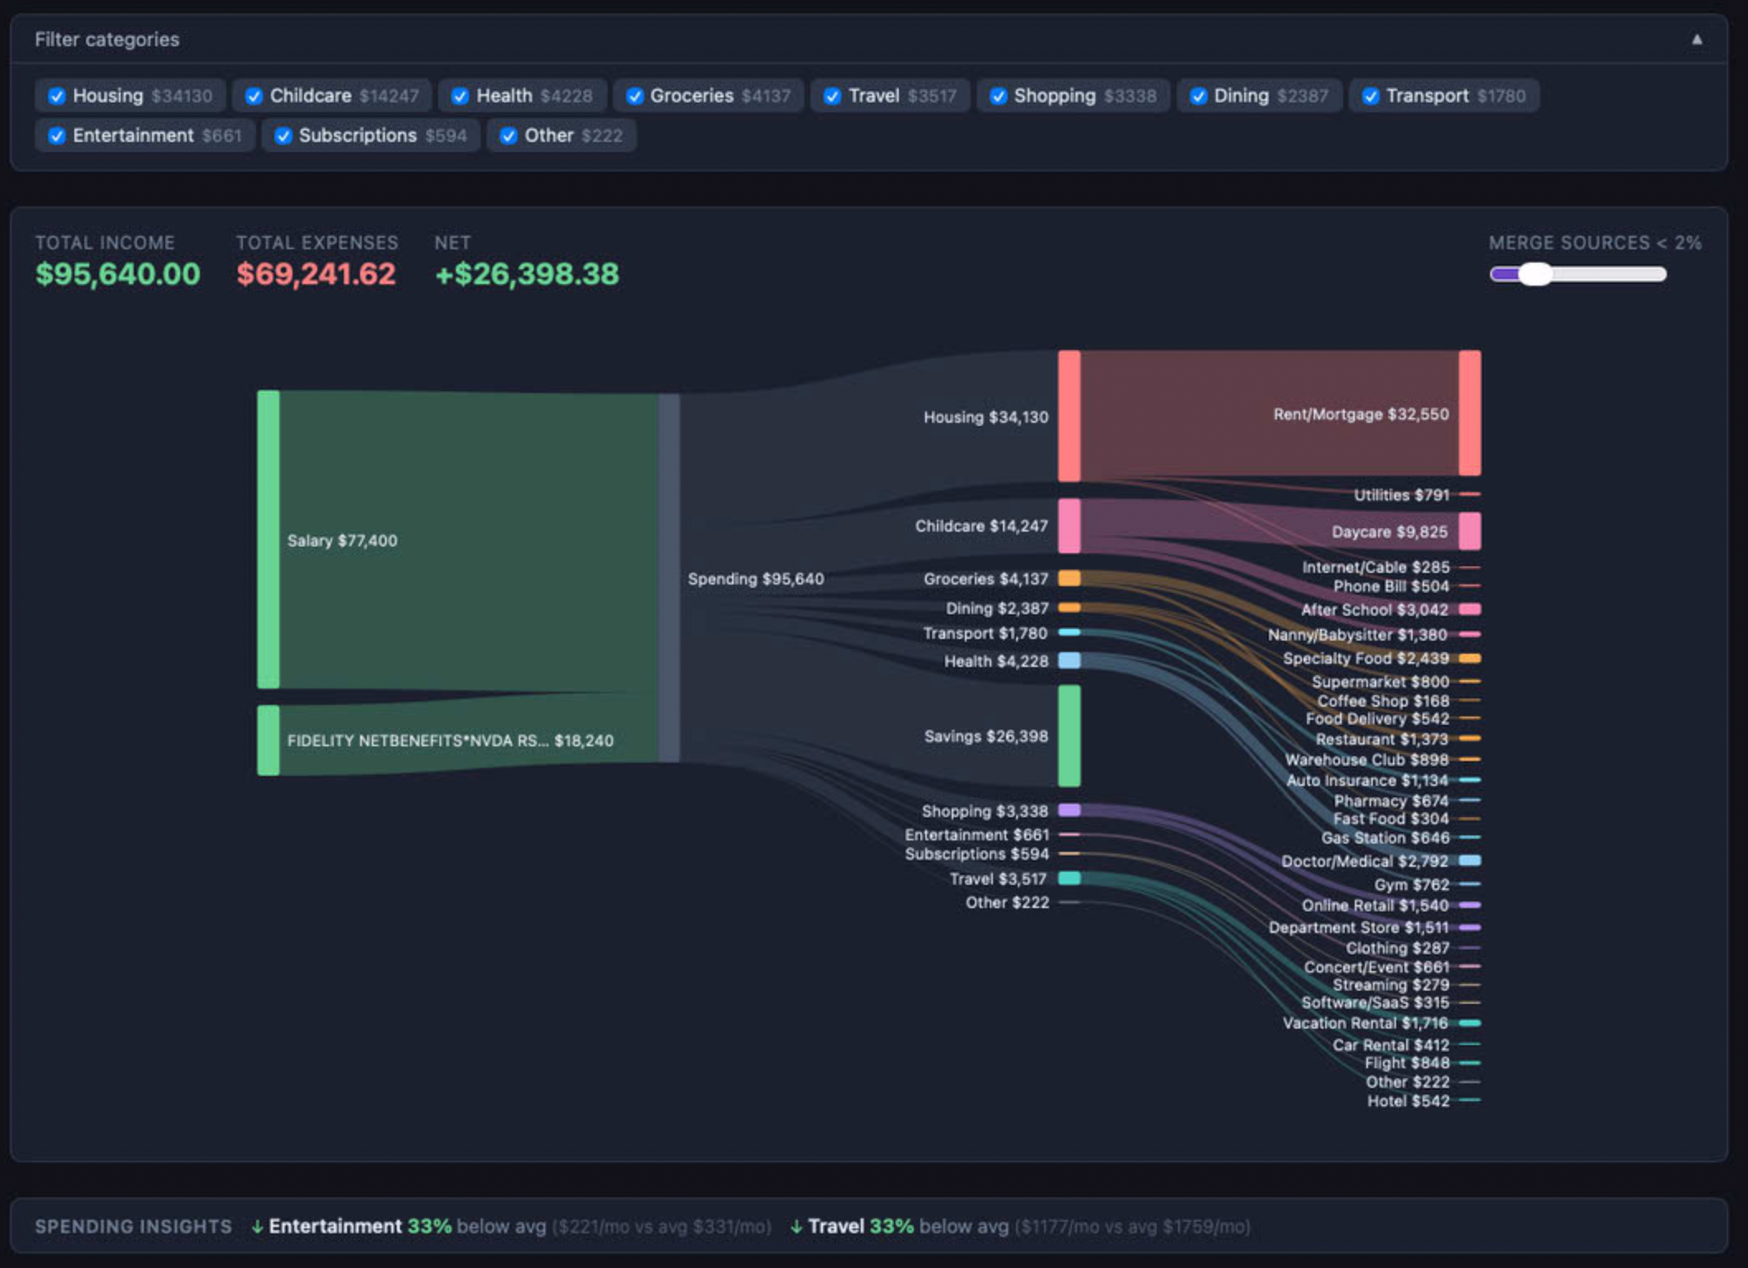The height and width of the screenshot is (1268, 1748).
Task: Click the Subscriptions $594 node label
Action: pyautogui.click(x=976, y=854)
